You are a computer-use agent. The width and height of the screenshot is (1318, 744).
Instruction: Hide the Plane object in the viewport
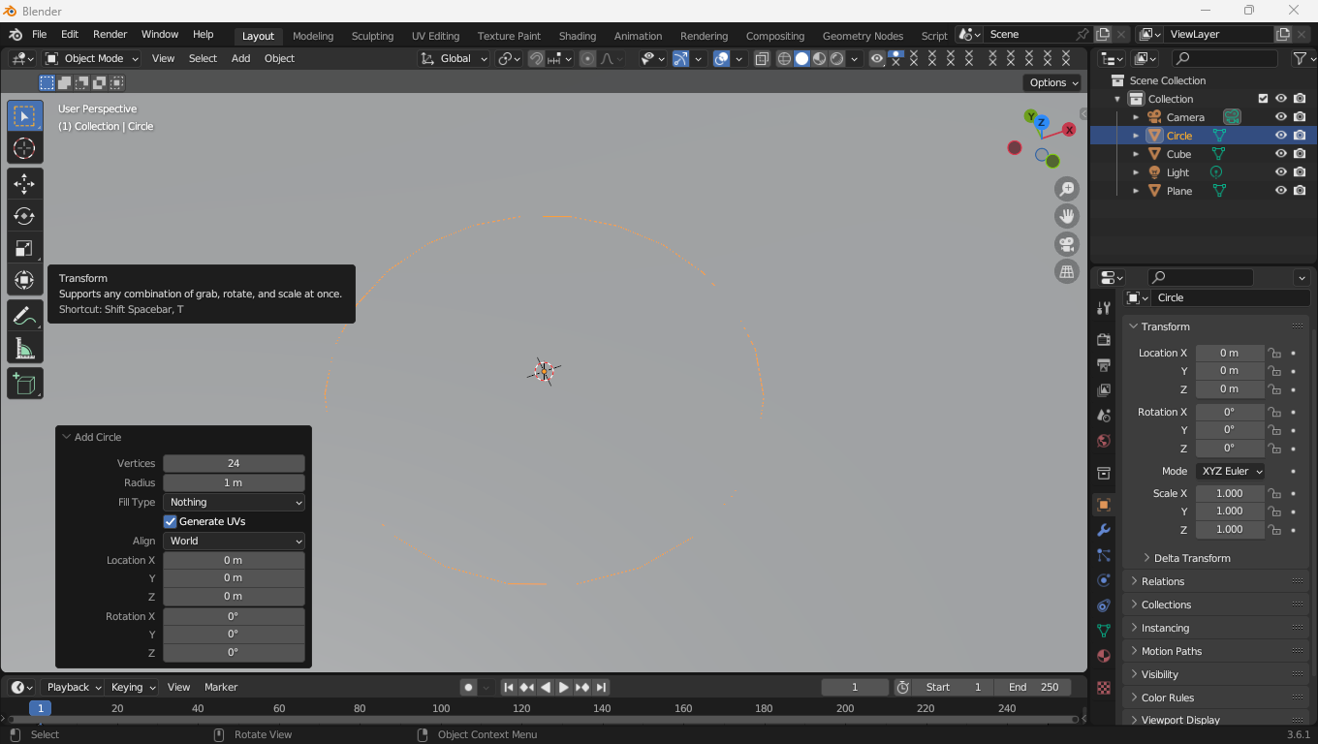[1281, 191]
